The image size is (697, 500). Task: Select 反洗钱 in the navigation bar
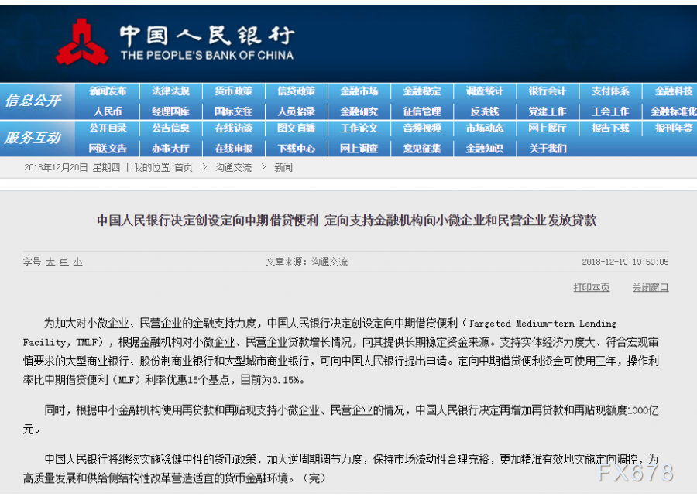[485, 111]
